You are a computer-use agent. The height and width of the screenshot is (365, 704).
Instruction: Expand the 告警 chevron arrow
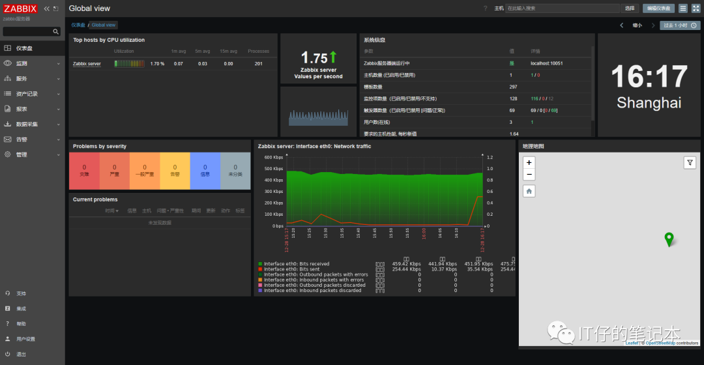(59, 139)
